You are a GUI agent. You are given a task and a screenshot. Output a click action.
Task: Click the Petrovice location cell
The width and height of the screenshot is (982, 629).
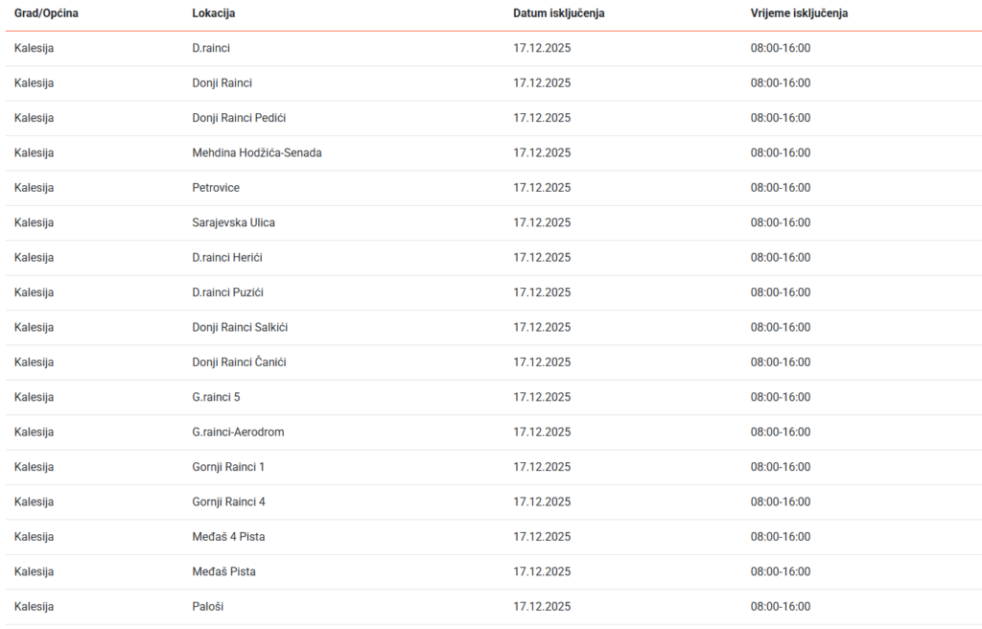[x=216, y=188]
